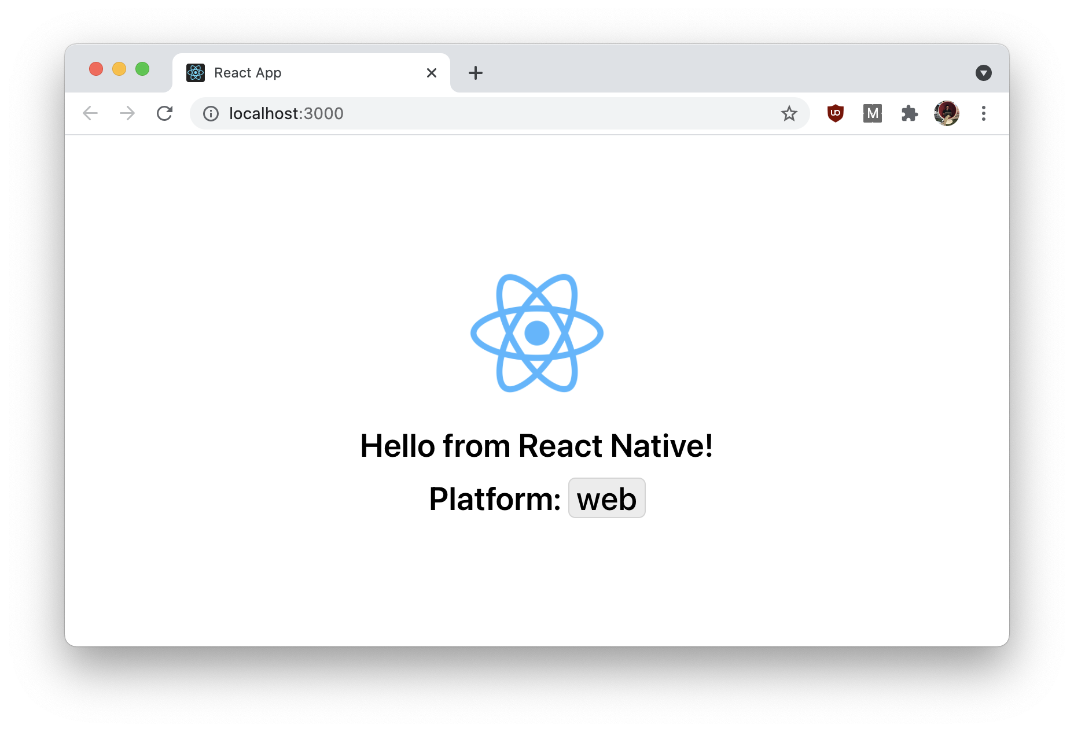The width and height of the screenshot is (1074, 732).
Task: Click the web platform badge
Action: click(606, 498)
